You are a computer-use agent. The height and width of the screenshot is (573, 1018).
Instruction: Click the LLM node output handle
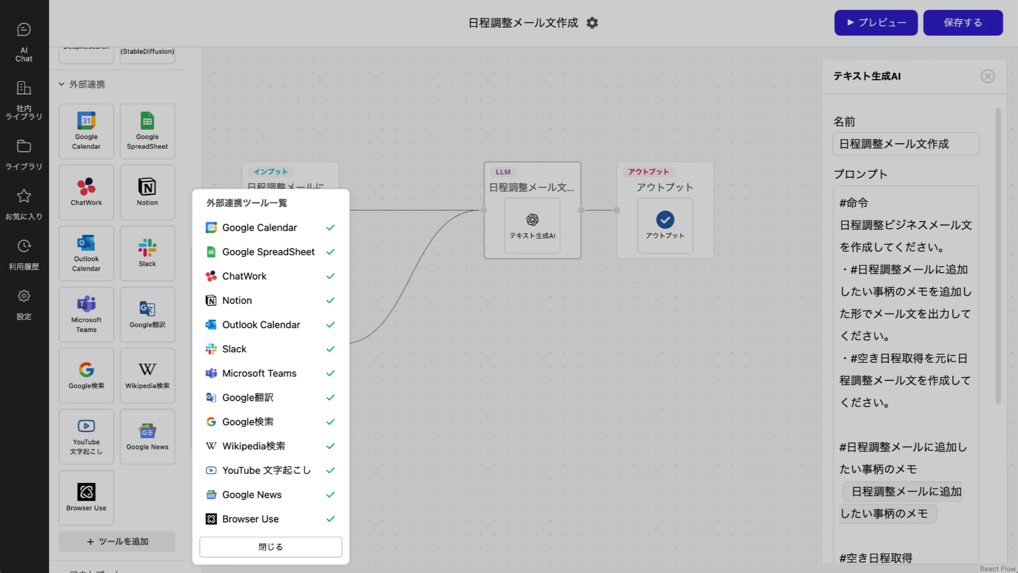[x=581, y=210]
